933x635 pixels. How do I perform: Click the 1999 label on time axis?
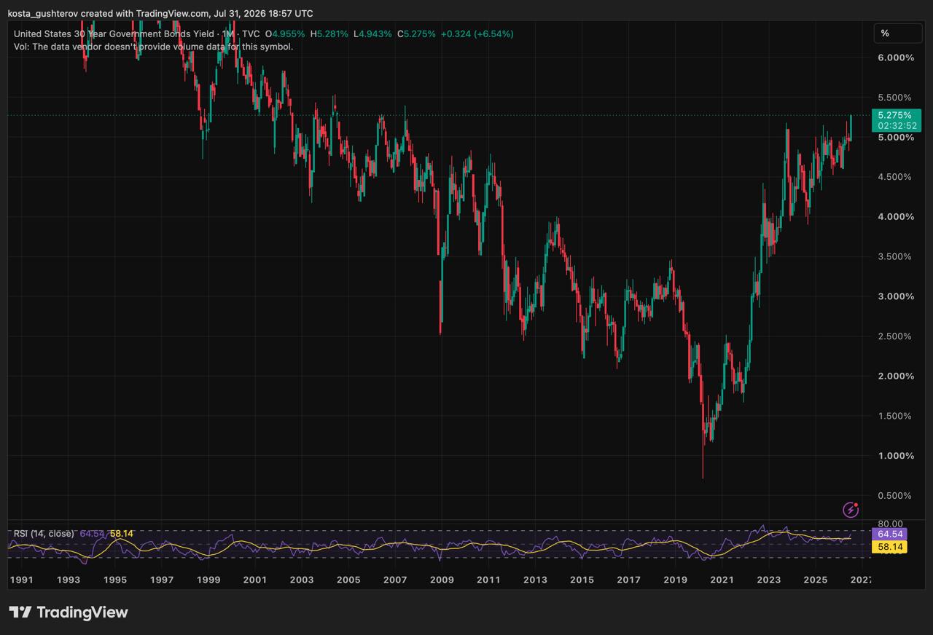tap(208, 580)
